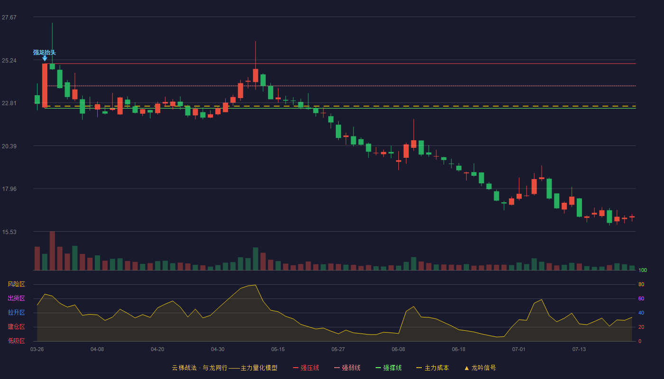Toggle the 强撑线 legend label
This screenshot has width=664, height=379.
click(x=392, y=368)
